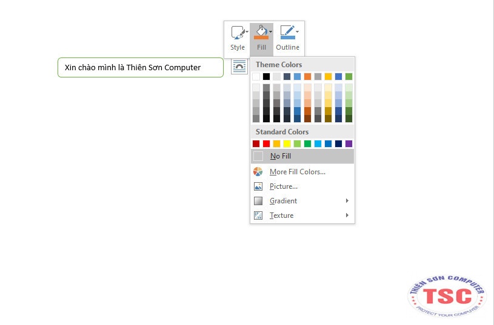494x325 pixels.
Task: Click the Texture fill icon
Action: 258,215
